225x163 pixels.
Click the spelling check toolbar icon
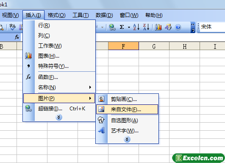tap(13, 27)
